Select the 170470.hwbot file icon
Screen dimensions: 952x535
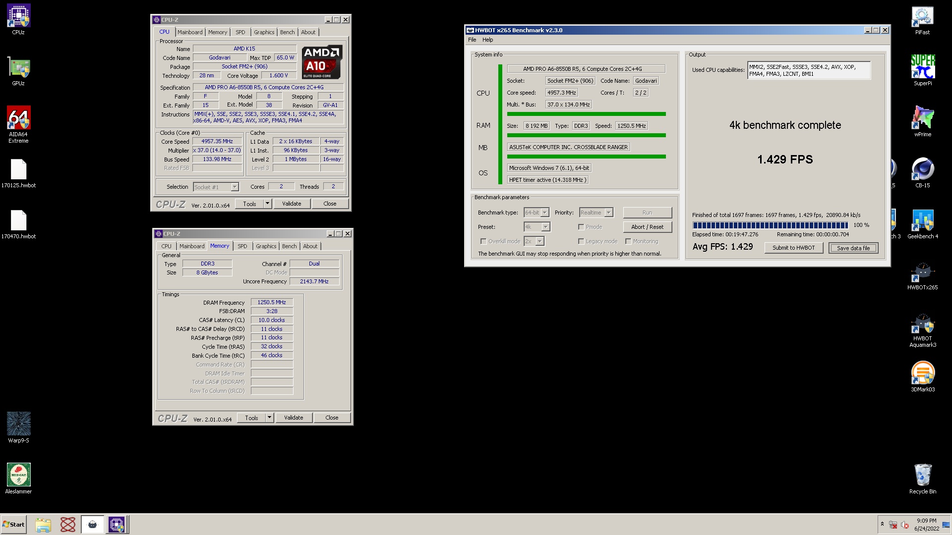[18, 224]
